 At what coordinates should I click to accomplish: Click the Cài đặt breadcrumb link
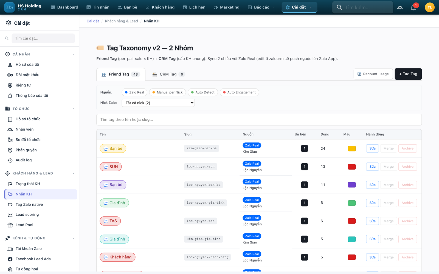pyautogui.click(x=93, y=21)
